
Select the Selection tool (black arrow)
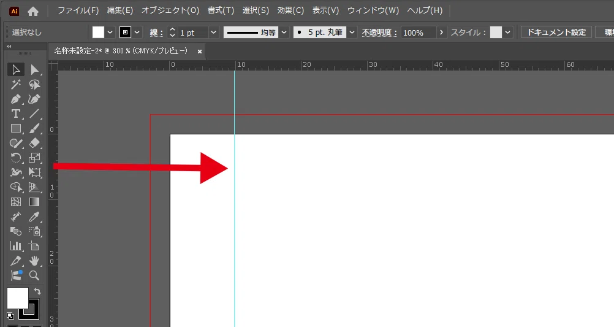(16, 69)
